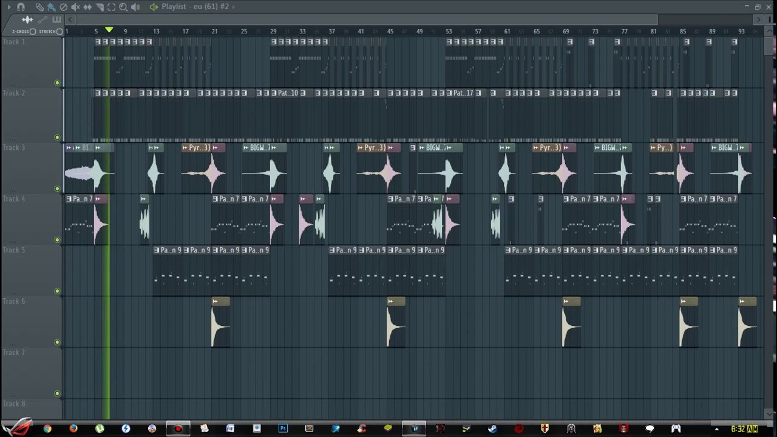Toggle Track 5 mute light

click(57, 291)
